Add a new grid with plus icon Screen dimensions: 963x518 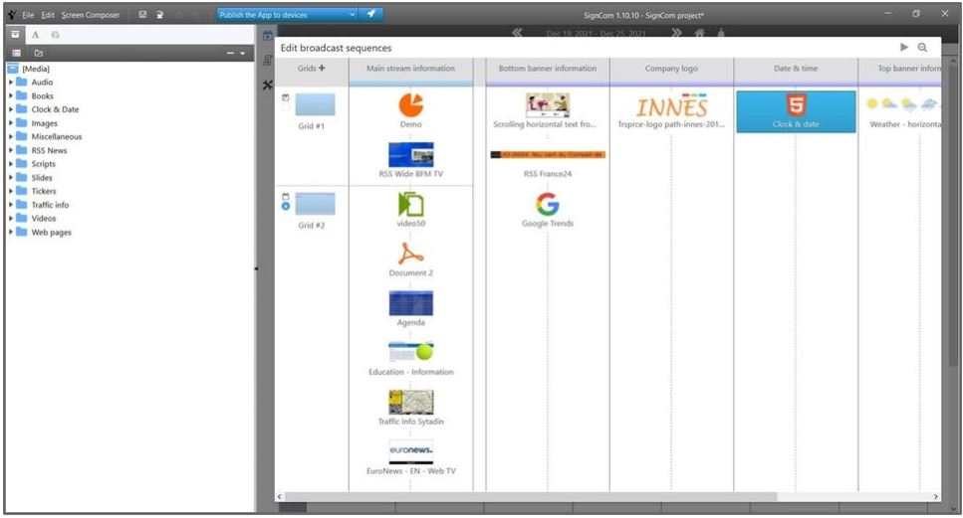pyautogui.click(x=322, y=68)
